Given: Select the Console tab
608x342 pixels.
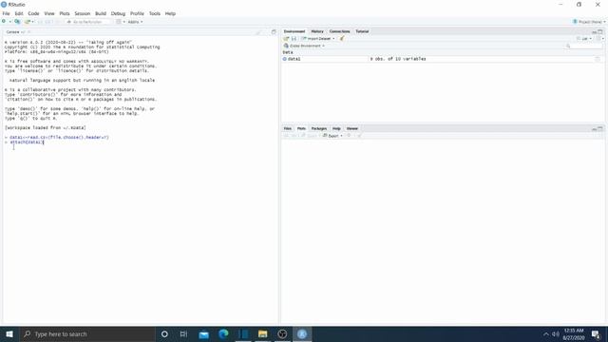Looking at the screenshot, I should pyautogui.click(x=12, y=31).
